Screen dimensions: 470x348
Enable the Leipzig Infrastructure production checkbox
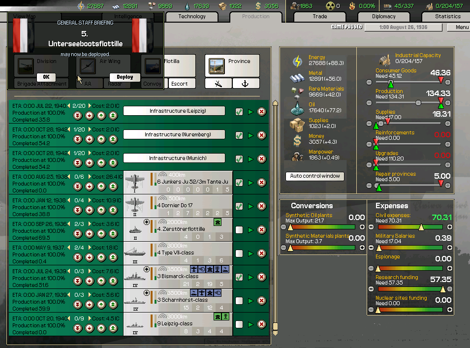coord(239,112)
